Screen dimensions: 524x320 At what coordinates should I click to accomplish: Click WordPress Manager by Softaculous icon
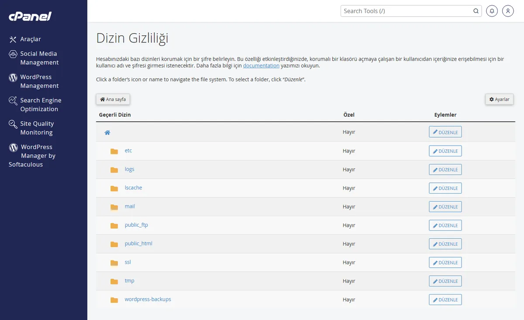14,147
